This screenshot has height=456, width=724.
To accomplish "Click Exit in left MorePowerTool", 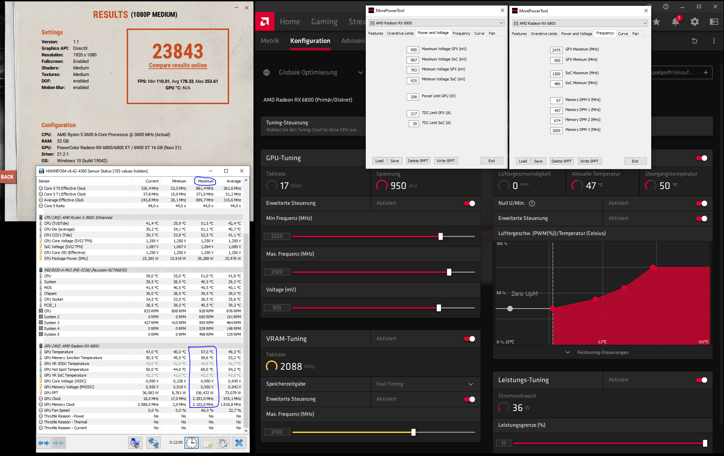I will 492,161.
